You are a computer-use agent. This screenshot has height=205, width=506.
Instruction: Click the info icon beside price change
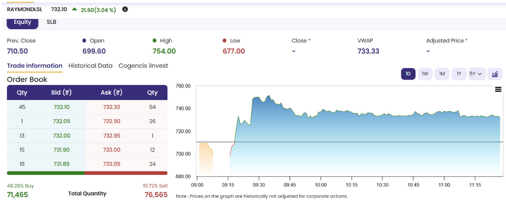(x=125, y=9)
